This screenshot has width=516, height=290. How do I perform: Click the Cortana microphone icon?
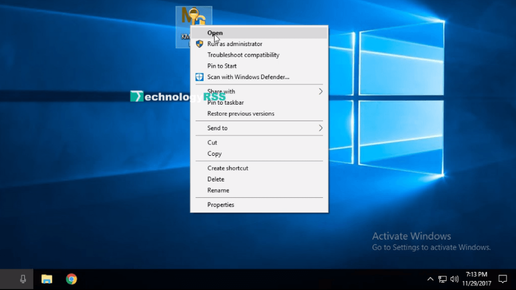(x=23, y=279)
